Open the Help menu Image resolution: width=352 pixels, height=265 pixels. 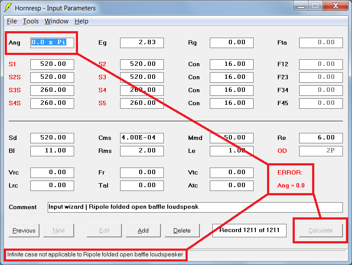81,21
